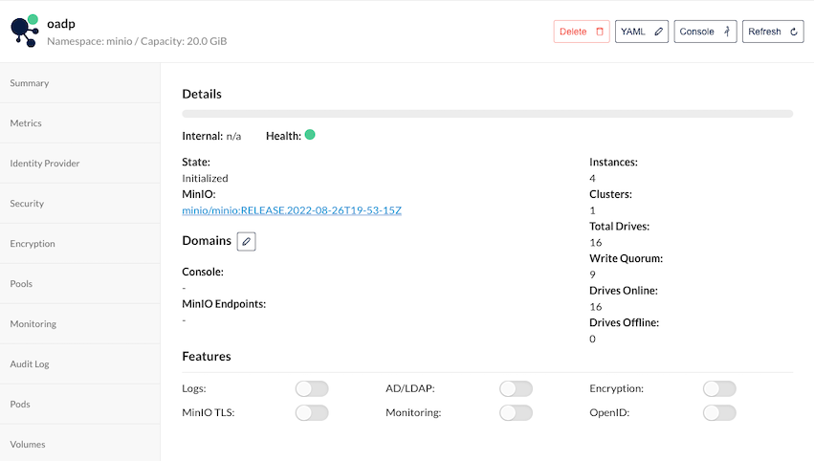This screenshot has height=461, width=814.
Task: Switch to the Encryption sidebar tab
Action: (80, 244)
